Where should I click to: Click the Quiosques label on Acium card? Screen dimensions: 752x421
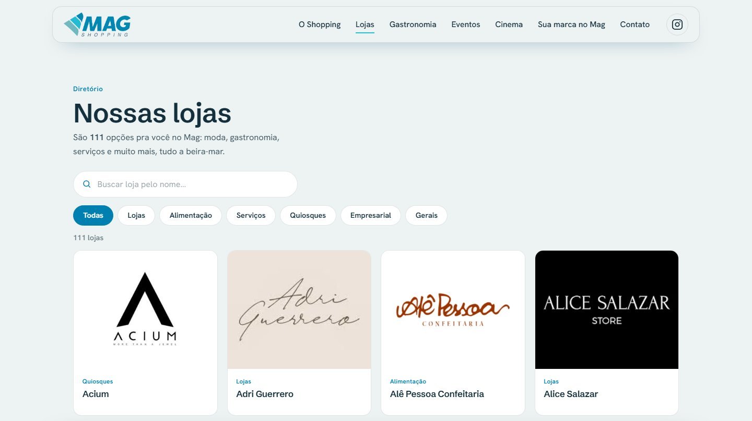(x=98, y=381)
